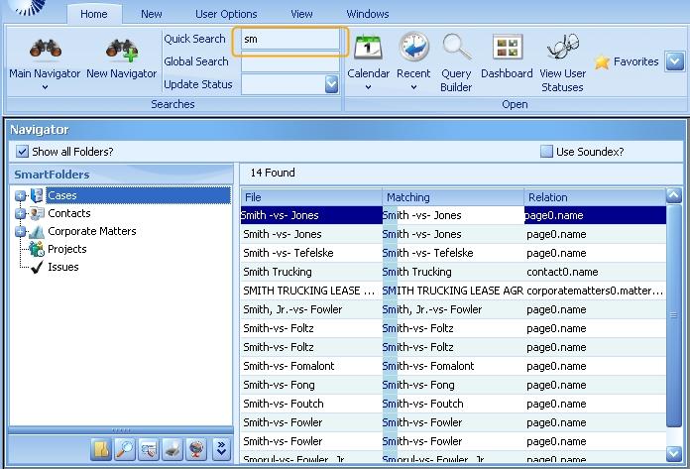Click the corporatematters0.matter relation cell

click(595, 291)
